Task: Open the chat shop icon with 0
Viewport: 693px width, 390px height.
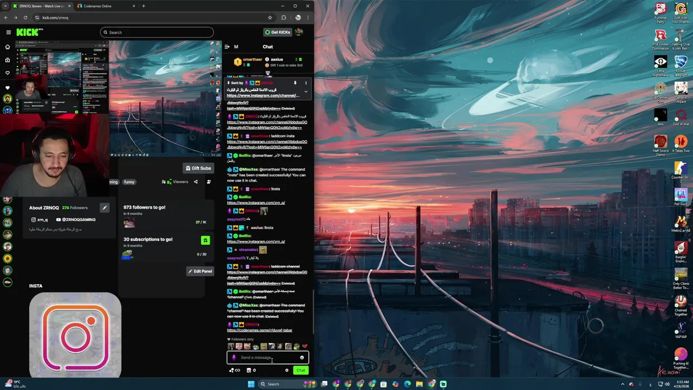Action: [x=251, y=370]
